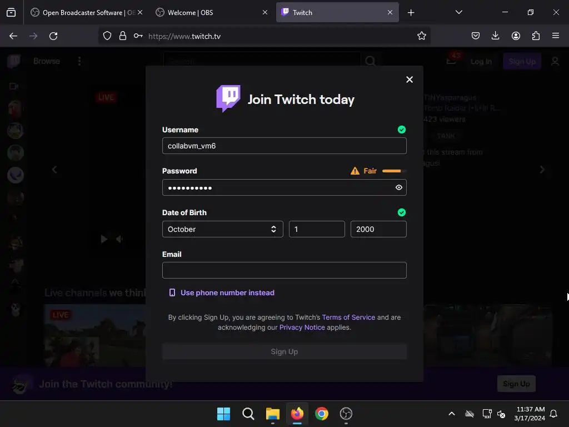Click the empty Email input field

284,270
